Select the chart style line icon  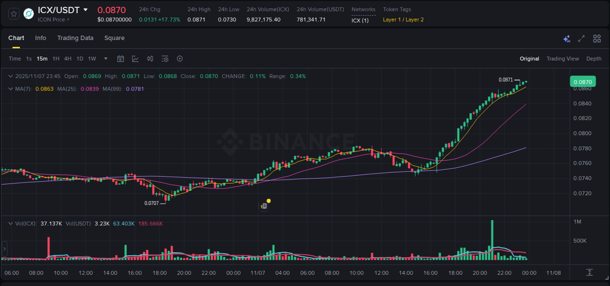[135, 59]
